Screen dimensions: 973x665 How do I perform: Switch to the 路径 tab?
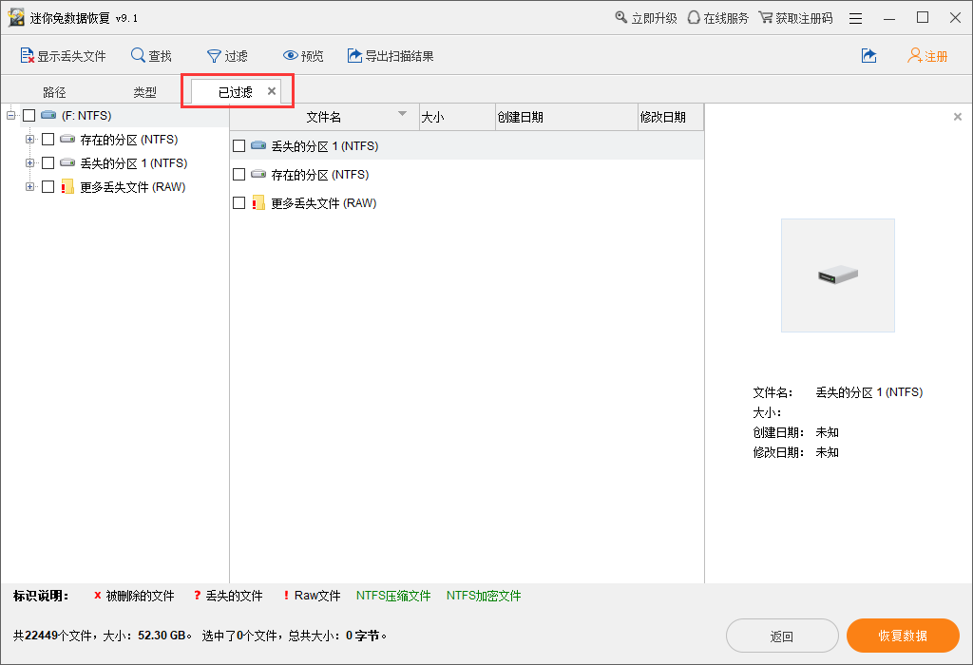(x=54, y=92)
